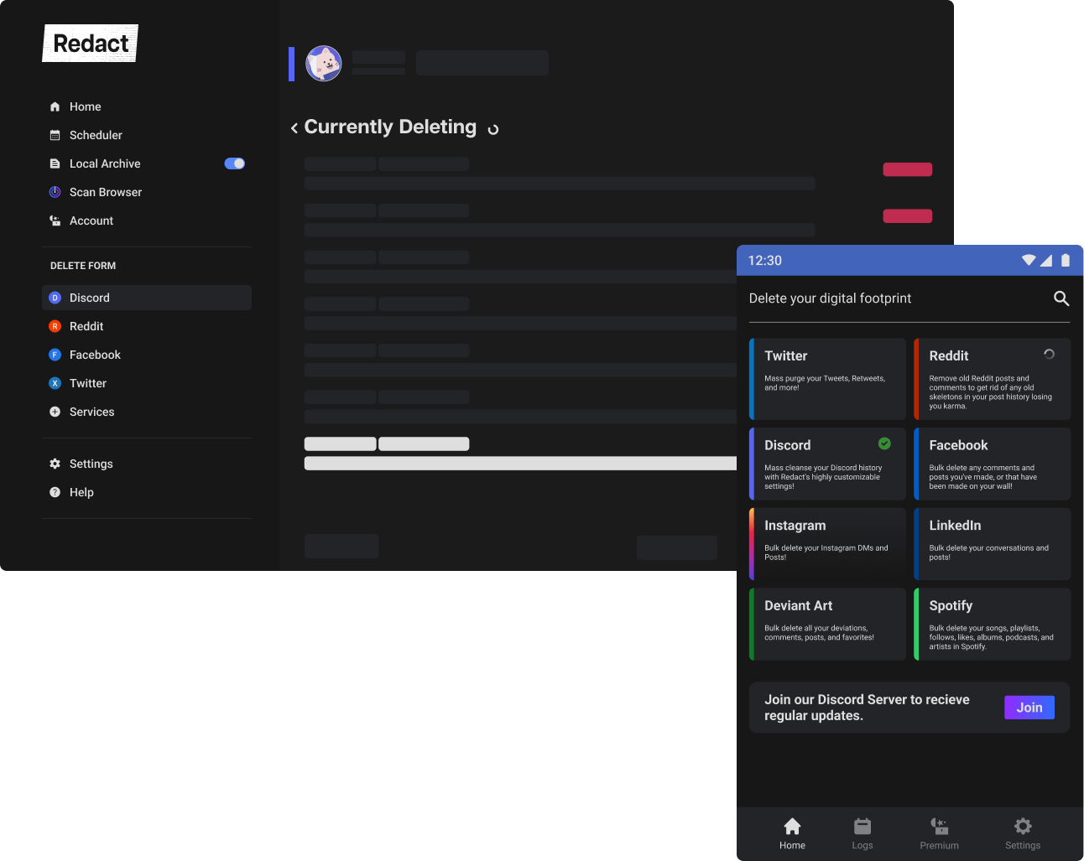Click the refresh spinner beside Currently Deleting
This screenshot has height=861, width=1084.
tap(493, 129)
